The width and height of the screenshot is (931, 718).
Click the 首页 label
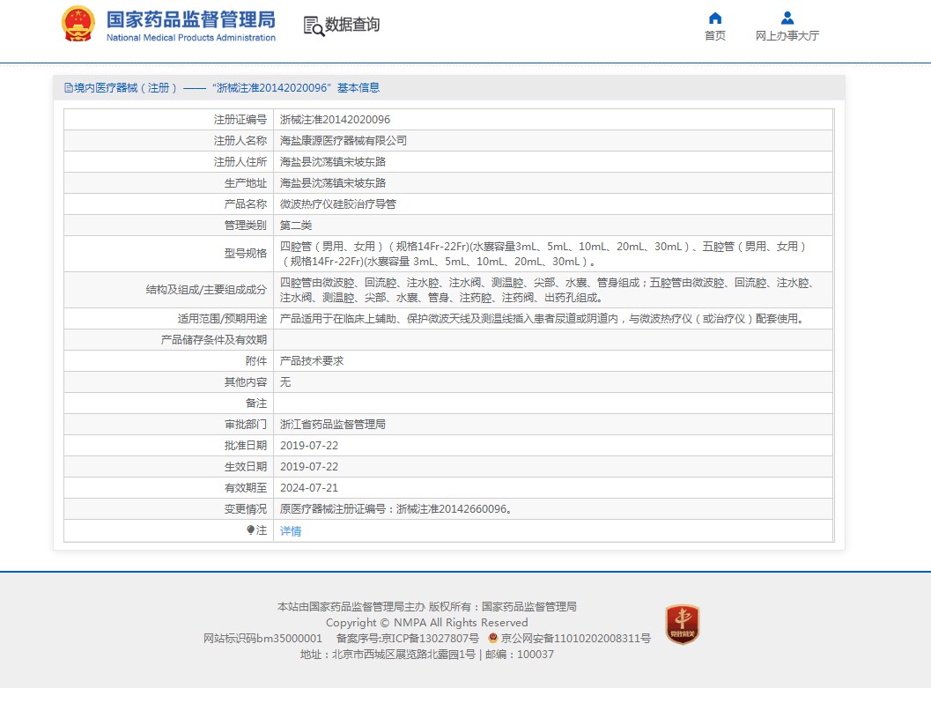pyautogui.click(x=715, y=35)
